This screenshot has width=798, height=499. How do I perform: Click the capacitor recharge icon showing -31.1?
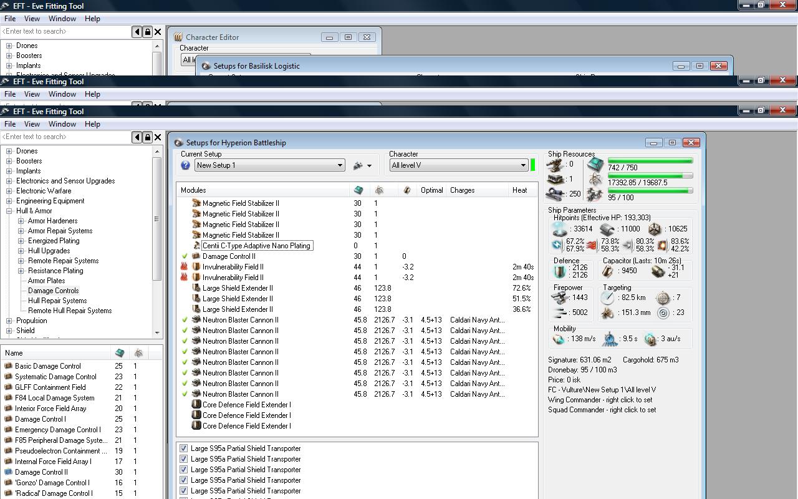point(657,271)
